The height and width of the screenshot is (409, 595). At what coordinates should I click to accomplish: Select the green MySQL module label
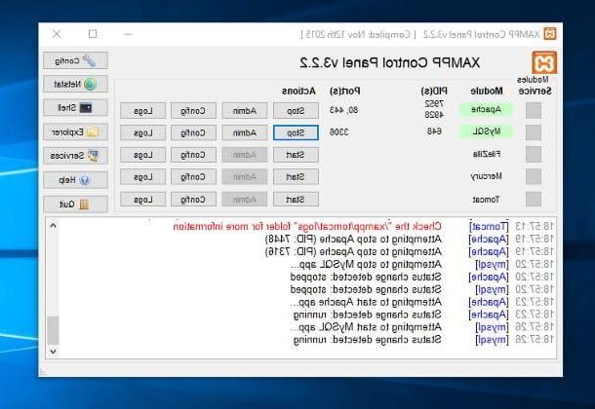click(486, 131)
